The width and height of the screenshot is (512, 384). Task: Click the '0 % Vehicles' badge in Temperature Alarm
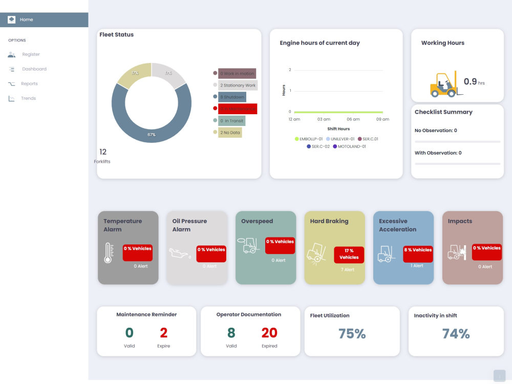pyautogui.click(x=137, y=253)
